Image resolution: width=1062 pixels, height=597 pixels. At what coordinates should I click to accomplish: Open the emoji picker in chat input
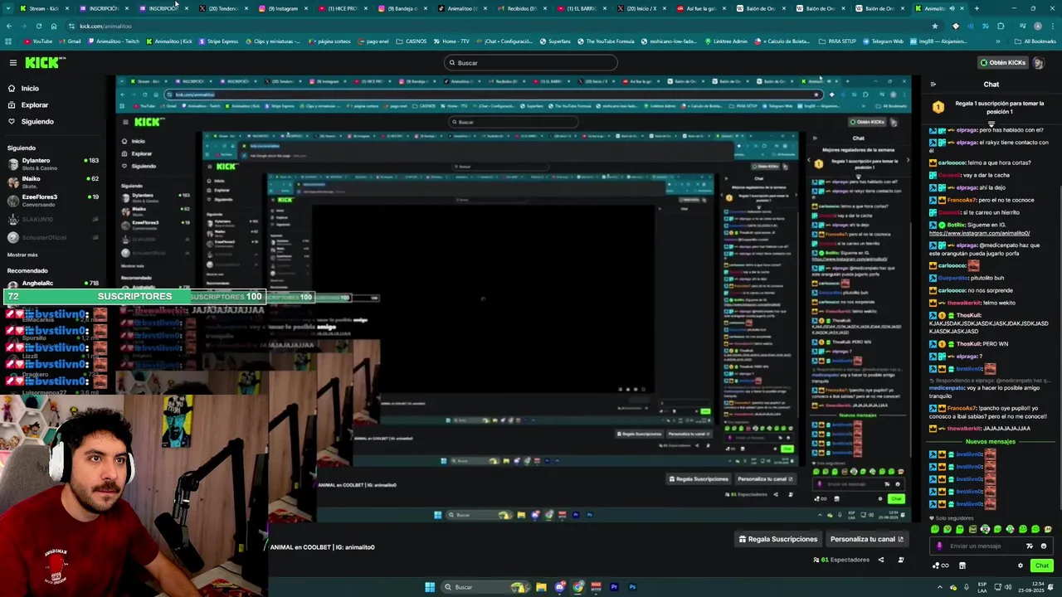[x=1044, y=546]
